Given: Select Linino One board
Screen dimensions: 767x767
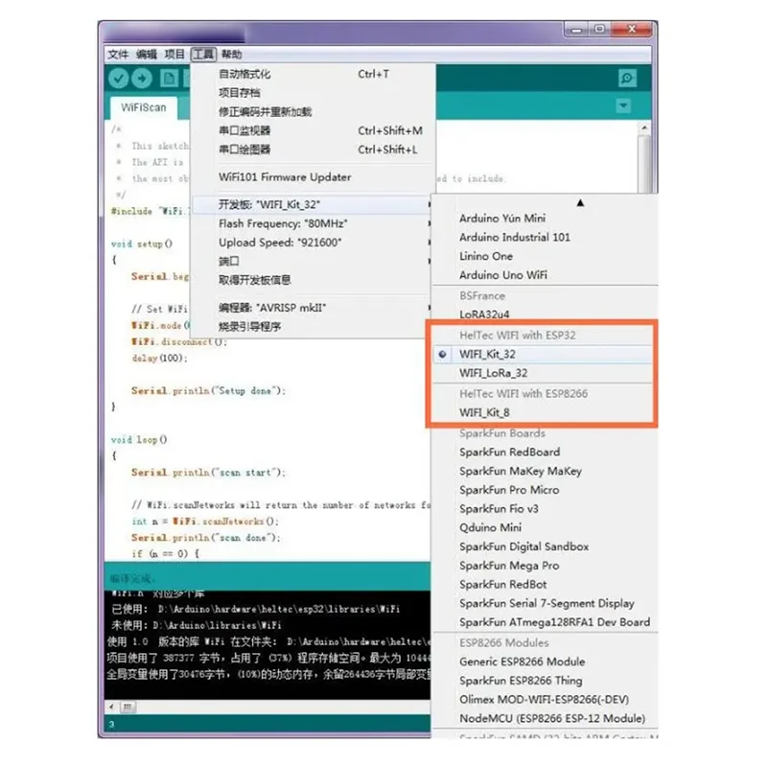Looking at the screenshot, I should coord(545,256).
